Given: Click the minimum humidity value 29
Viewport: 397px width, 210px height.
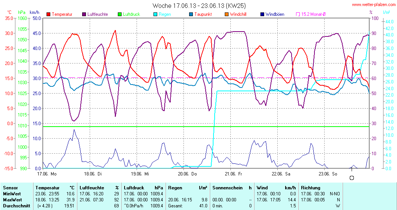Looking at the screenshot, I should [x=116, y=194].
